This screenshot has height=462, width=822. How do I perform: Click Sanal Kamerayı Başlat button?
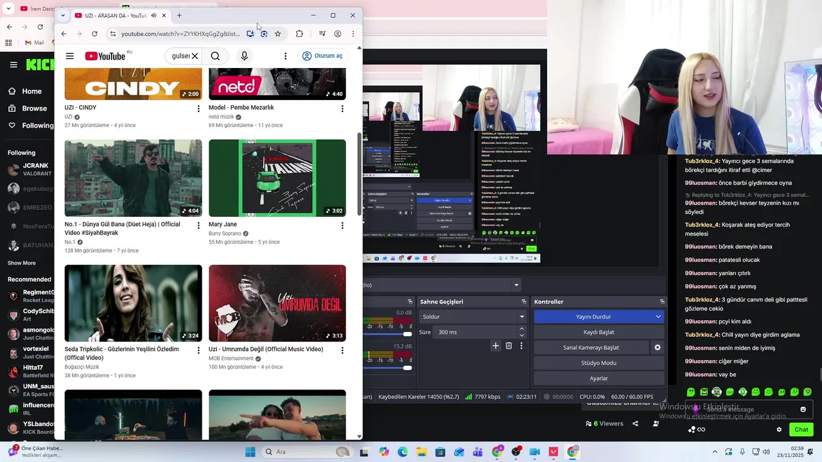click(x=591, y=348)
